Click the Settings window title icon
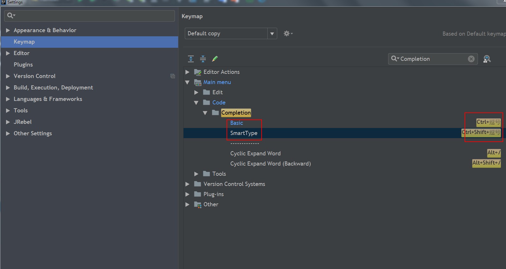The height and width of the screenshot is (269, 506). [4, 2]
